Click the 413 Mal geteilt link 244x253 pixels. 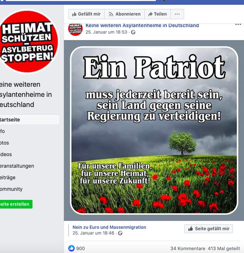tap(224, 248)
